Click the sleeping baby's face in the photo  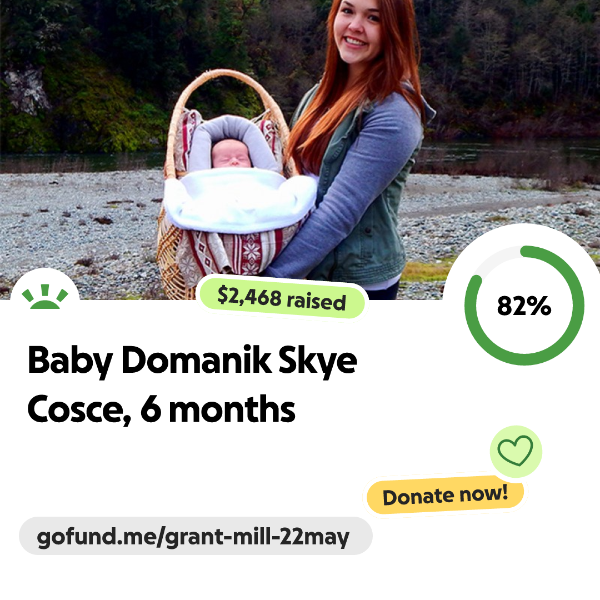(232, 154)
